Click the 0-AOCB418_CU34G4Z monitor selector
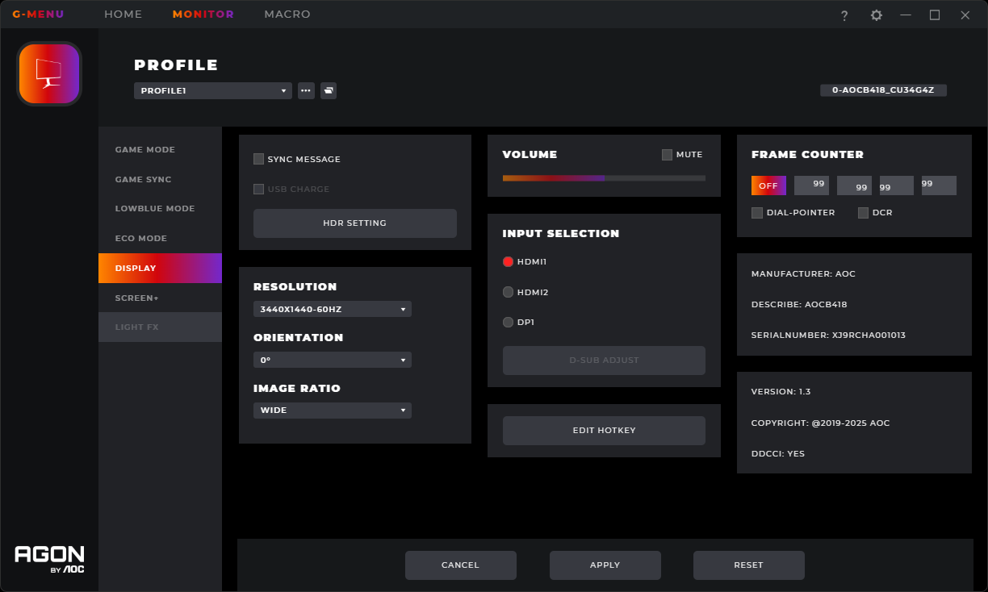The width and height of the screenshot is (988, 592). pos(883,90)
